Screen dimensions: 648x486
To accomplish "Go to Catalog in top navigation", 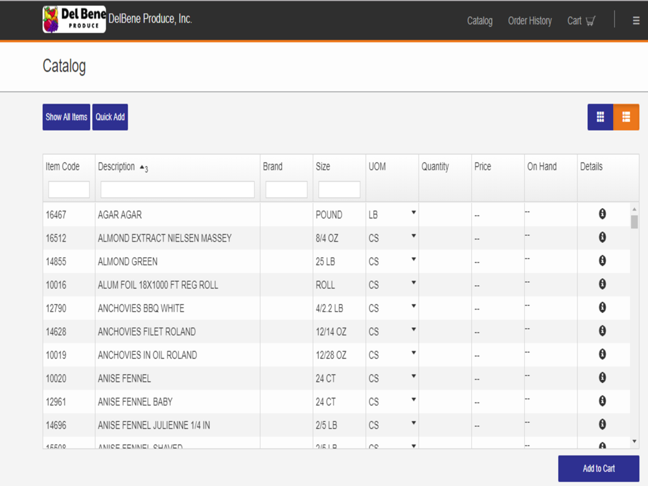I will click(480, 21).
